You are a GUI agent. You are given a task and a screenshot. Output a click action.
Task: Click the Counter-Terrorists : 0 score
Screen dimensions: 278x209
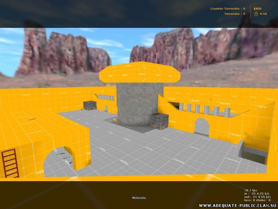coord(228,8)
